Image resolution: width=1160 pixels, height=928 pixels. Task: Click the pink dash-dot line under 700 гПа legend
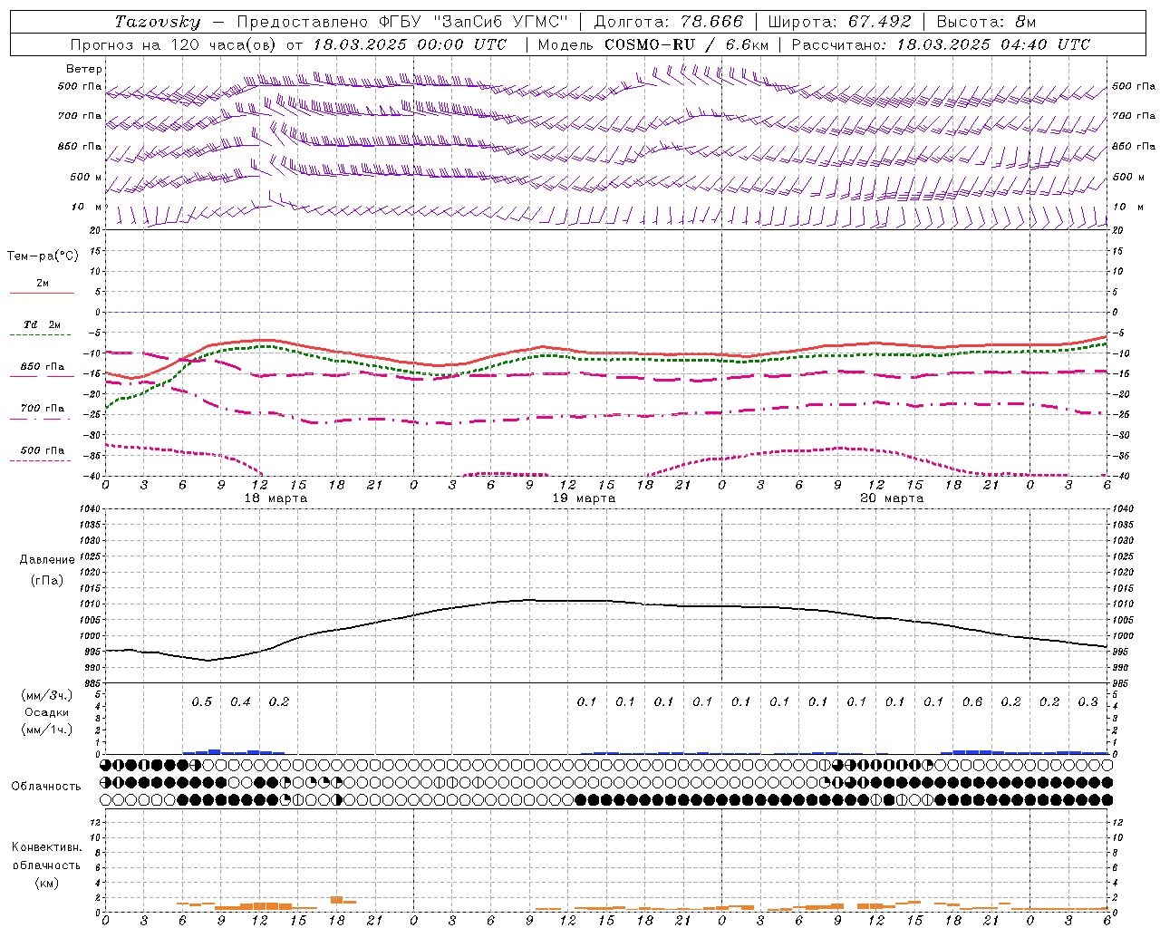tap(40, 419)
